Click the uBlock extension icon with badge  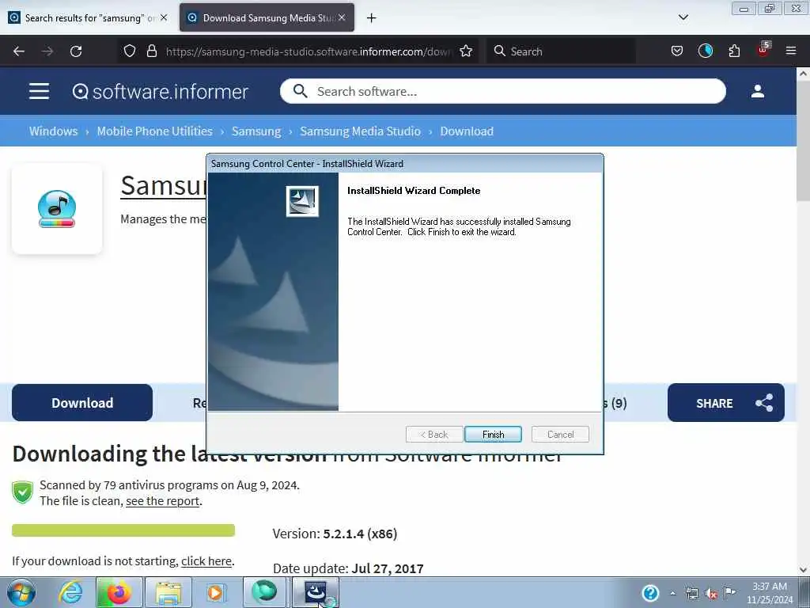pyautogui.click(x=763, y=50)
